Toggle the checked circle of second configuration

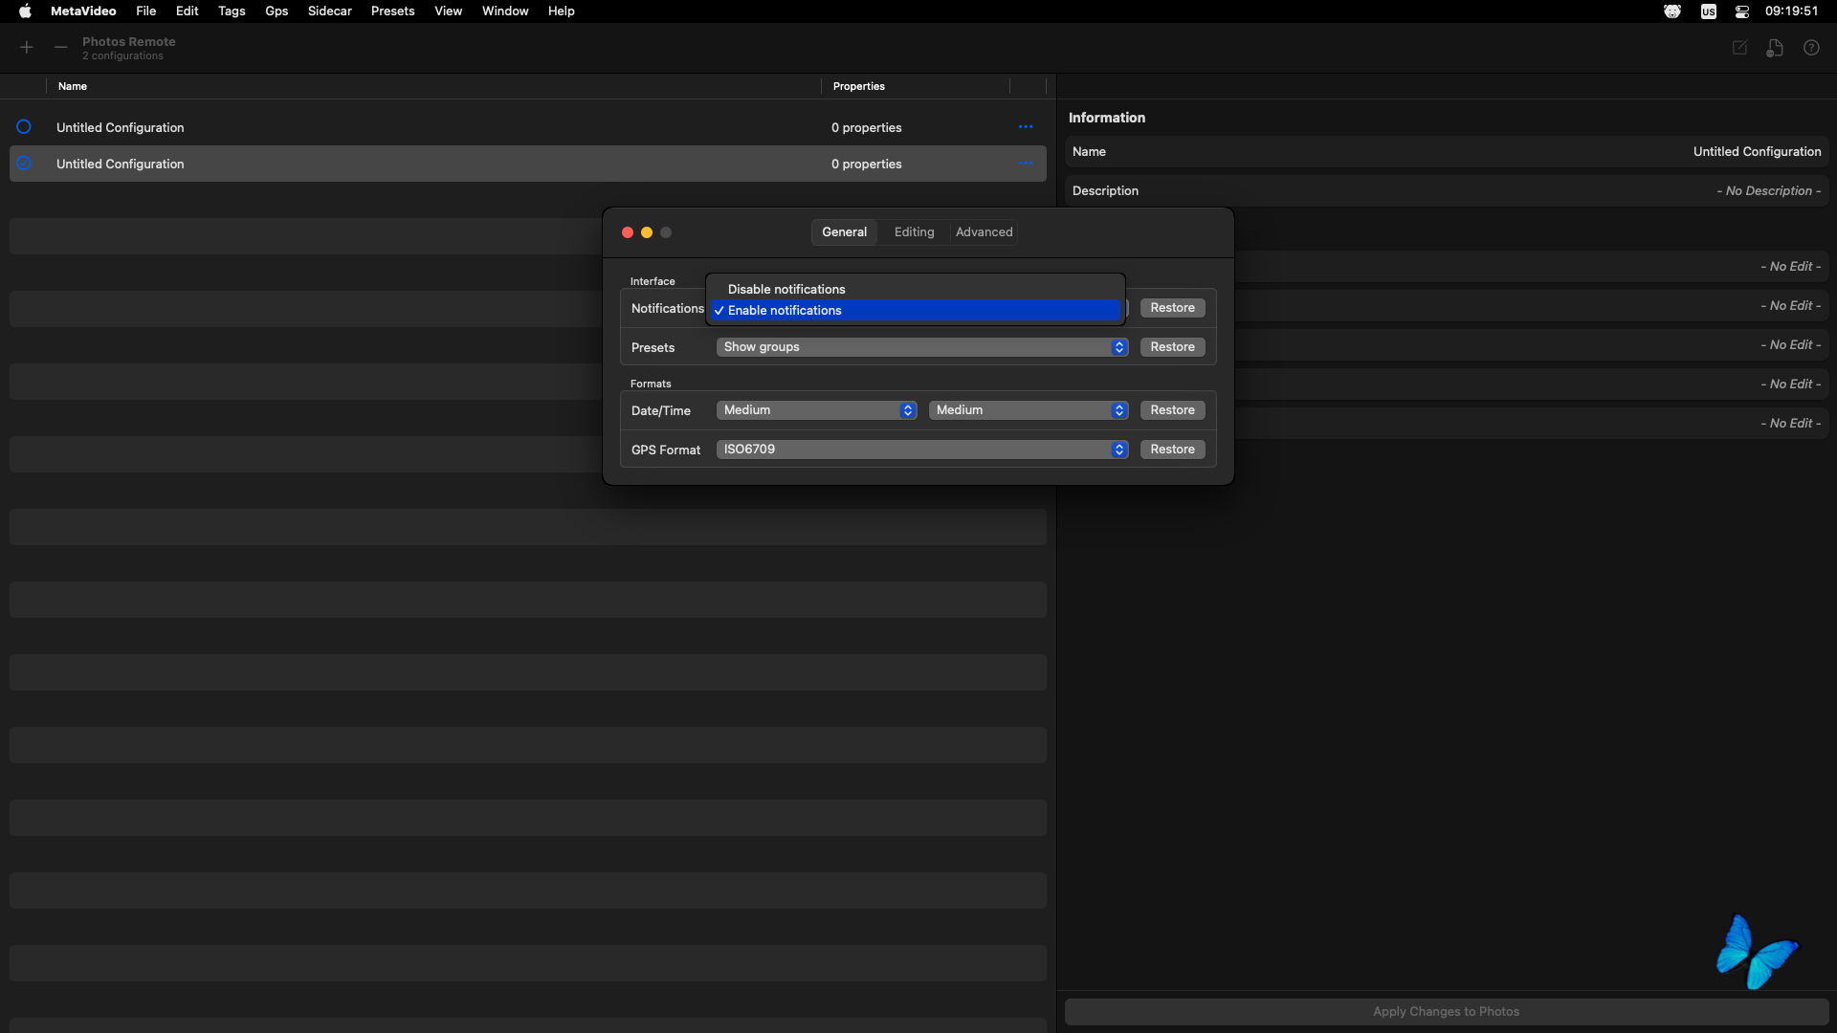[x=24, y=164]
